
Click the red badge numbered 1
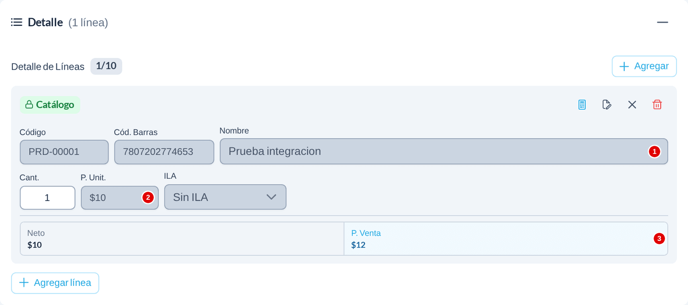coord(654,152)
